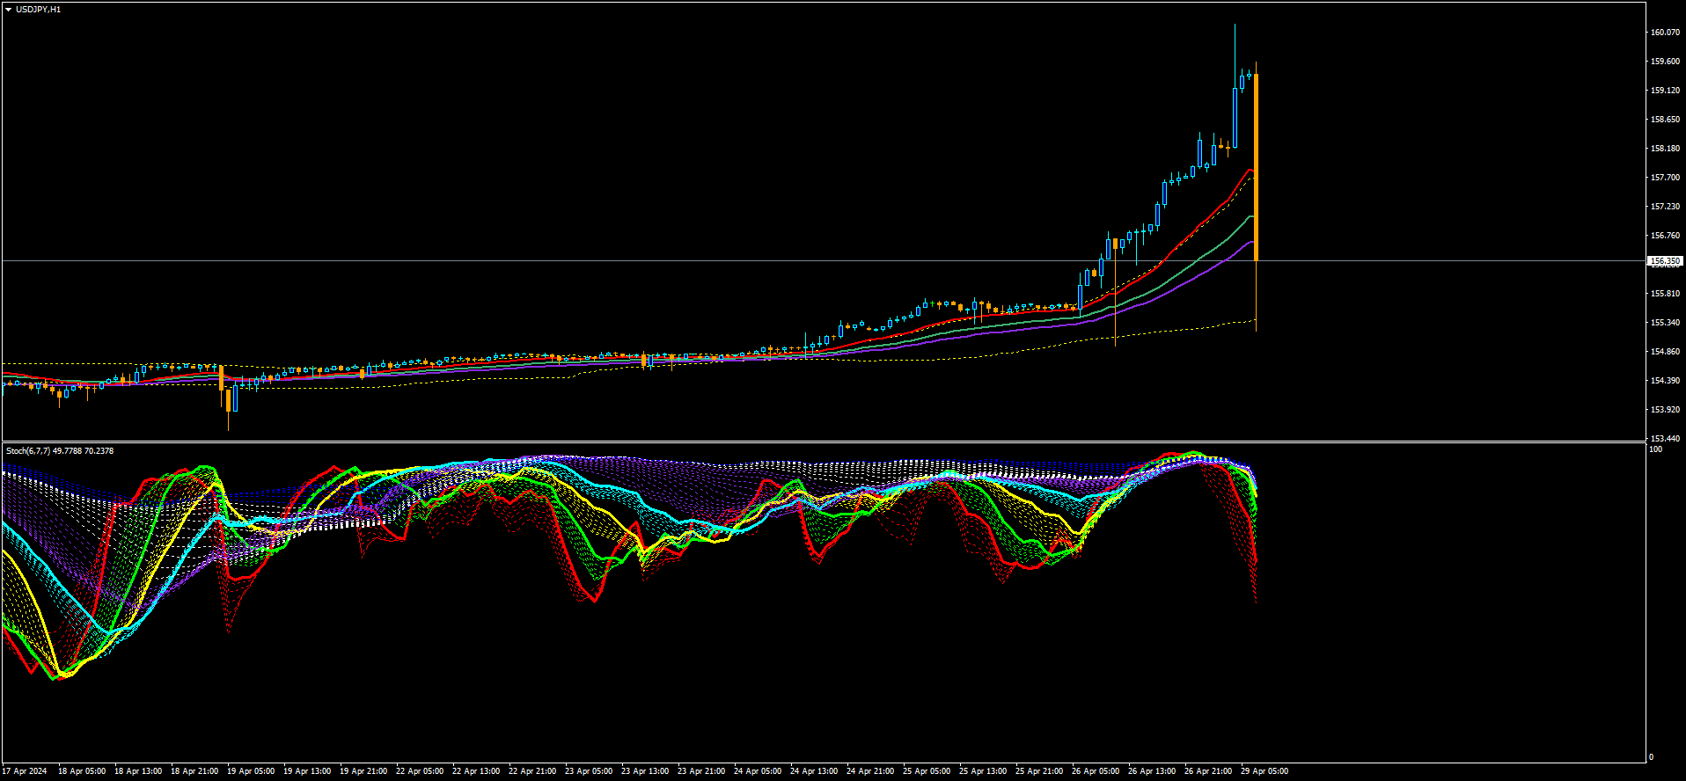Image resolution: width=1686 pixels, height=781 pixels.
Task: Click the 157.700 price scale label
Action: 1665,178
